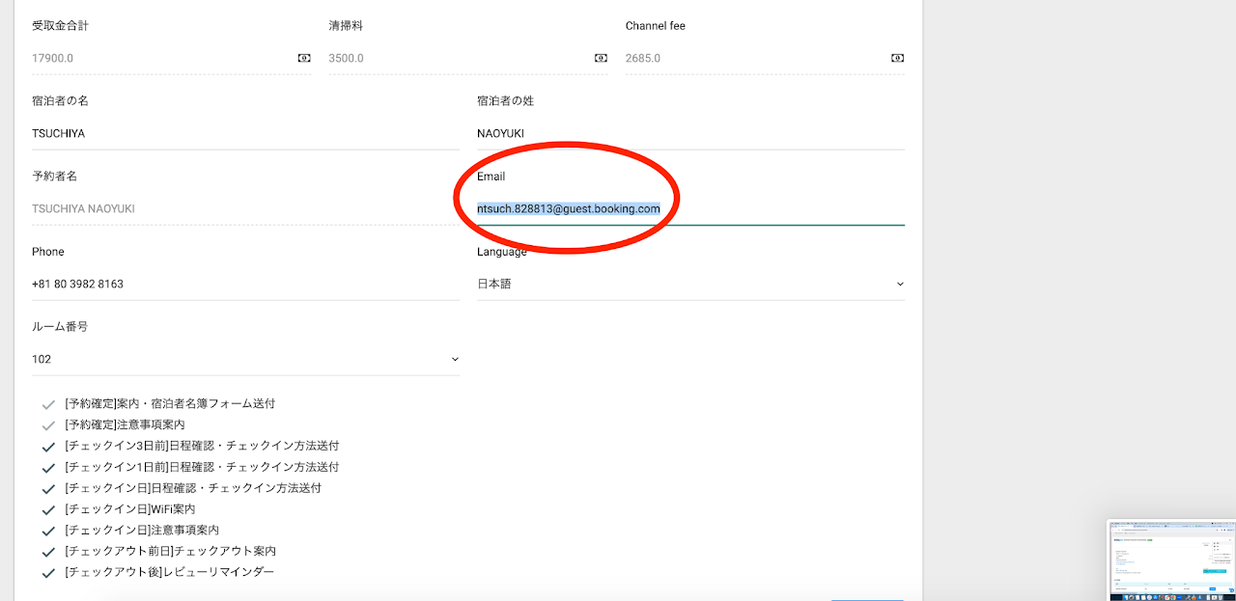Open the screenshot preview thumbnail

coord(1171,560)
